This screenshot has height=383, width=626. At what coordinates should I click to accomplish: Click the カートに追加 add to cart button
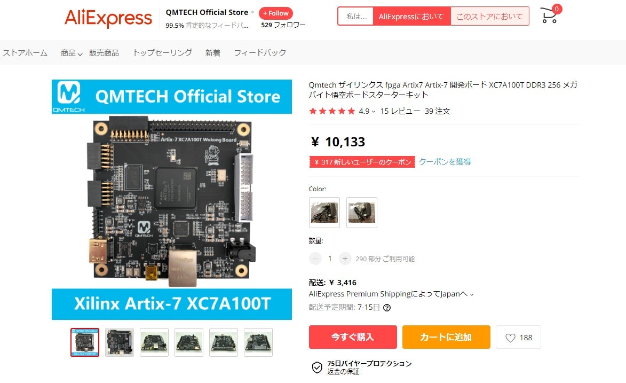[446, 337]
